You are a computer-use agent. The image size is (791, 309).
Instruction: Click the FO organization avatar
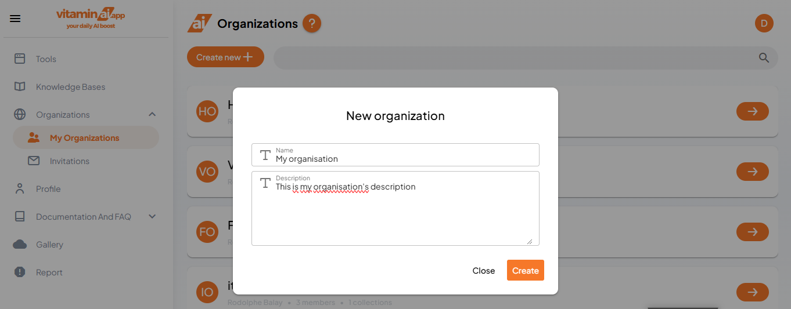coord(207,232)
